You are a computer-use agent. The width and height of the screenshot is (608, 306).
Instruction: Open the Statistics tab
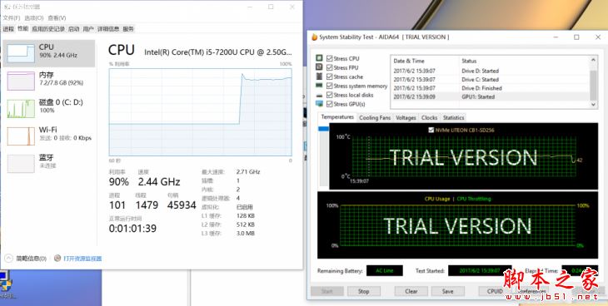point(453,118)
